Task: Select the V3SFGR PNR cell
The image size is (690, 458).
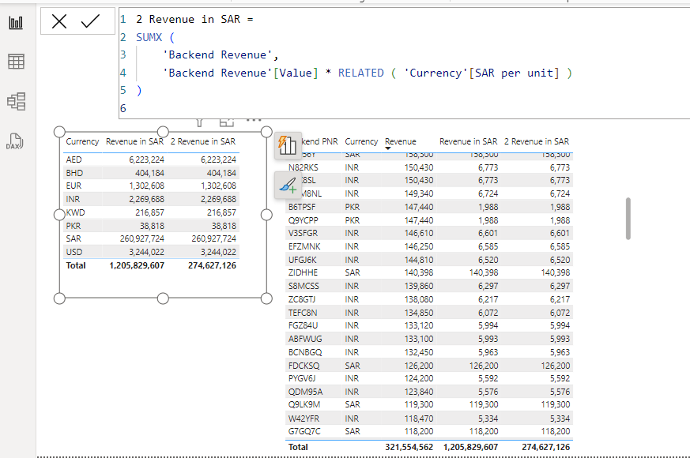Action: pyautogui.click(x=303, y=234)
